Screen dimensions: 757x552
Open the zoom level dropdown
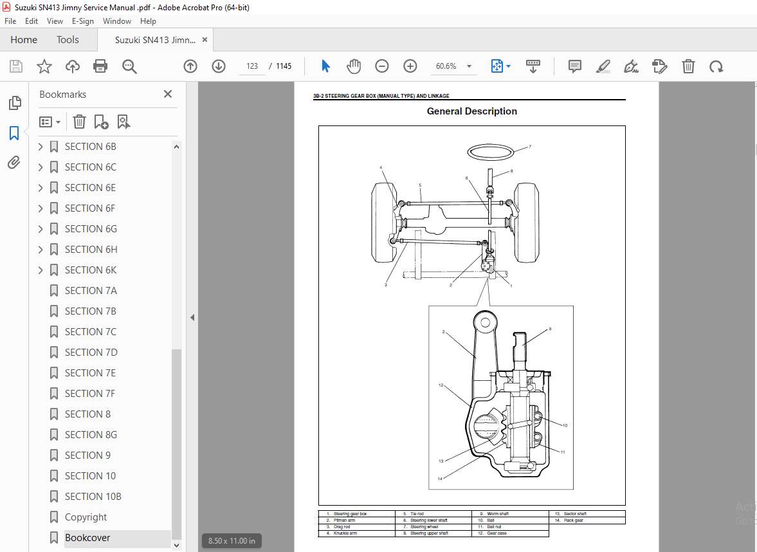(469, 66)
